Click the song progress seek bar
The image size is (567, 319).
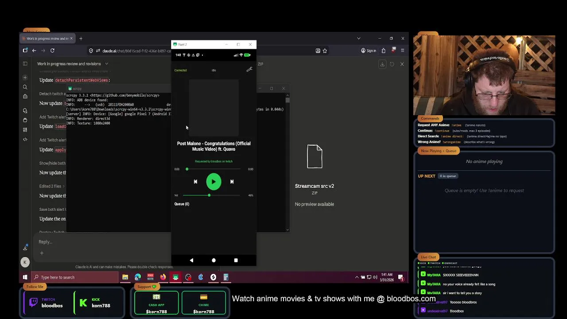point(214,169)
